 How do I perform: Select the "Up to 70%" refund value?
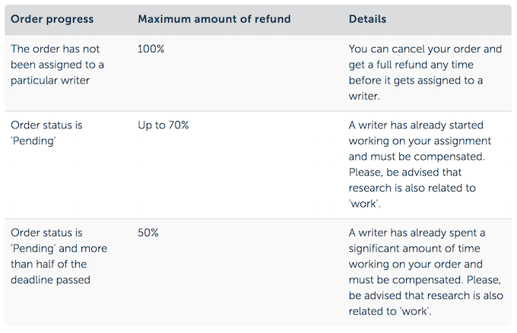pyautogui.click(x=163, y=125)
